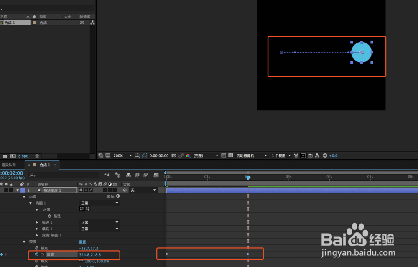Image resolution: width=418 pixels, height=267 pixels.
Task: Collapse the layer 变换 group
Action: click(x=24, y=242)
